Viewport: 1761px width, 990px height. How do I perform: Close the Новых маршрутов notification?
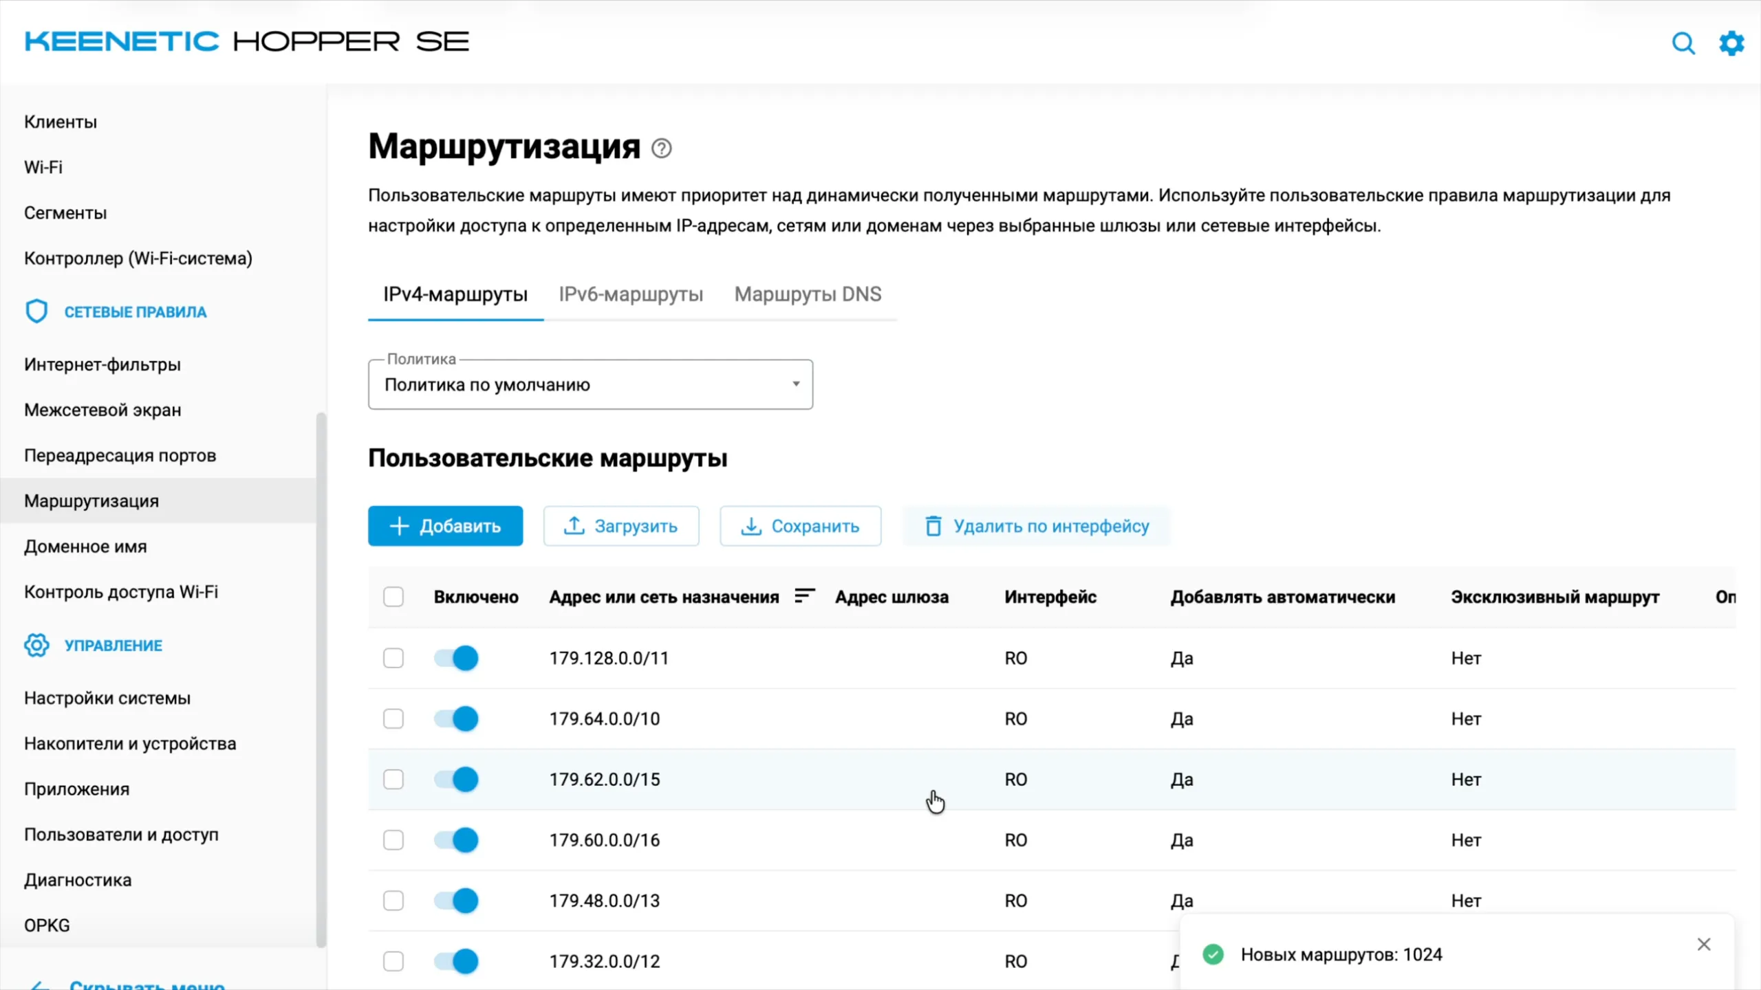1703,944
